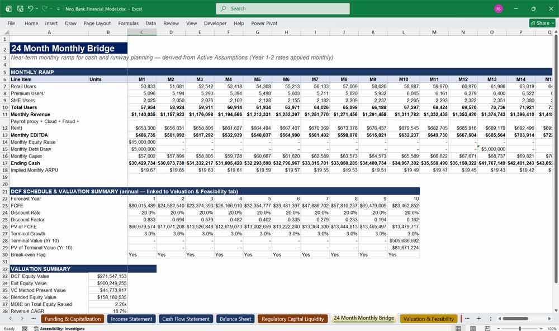Image resolution: width=559 pixels, height=331 pixels.
Task: Select the $15,000,000 equity raise cell
Action: (142, 142)
